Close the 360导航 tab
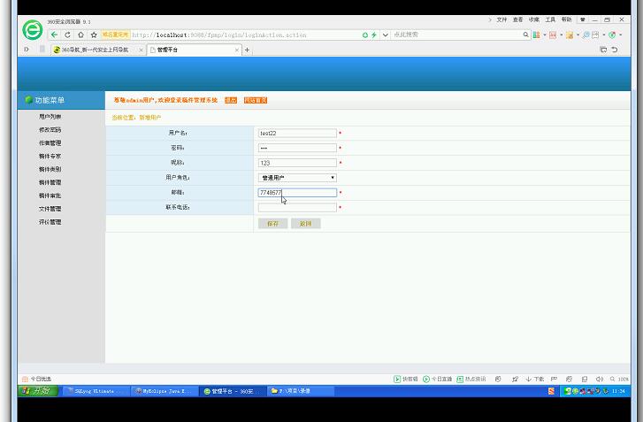This screenshot has width=643, height=422. click(x=141, y=50)
